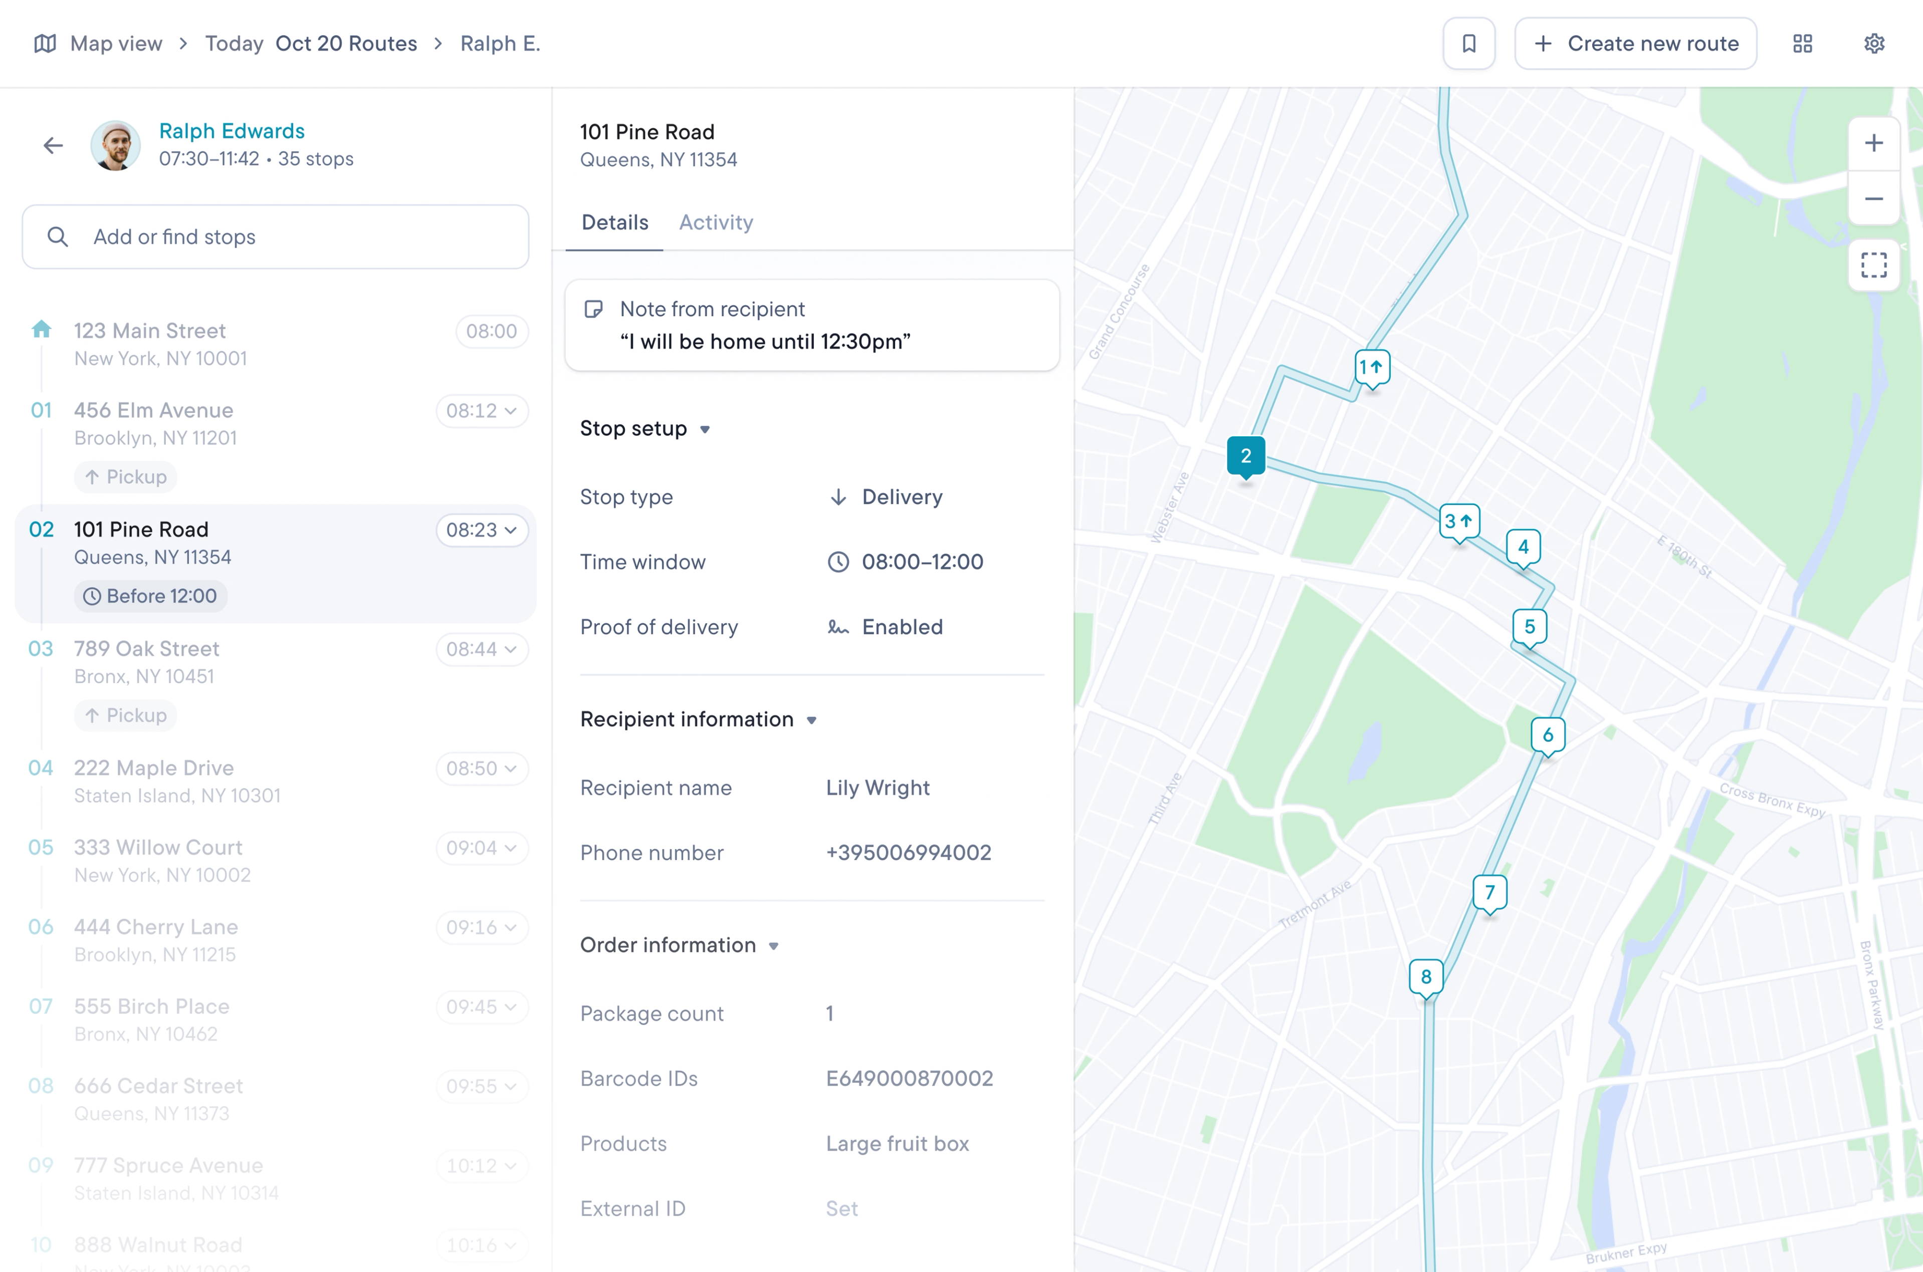Image resolution: width=1923 pixels, height=1272 pixels.
Task: Click the fit-to-bounds map icon
Action: (1873, 265)
